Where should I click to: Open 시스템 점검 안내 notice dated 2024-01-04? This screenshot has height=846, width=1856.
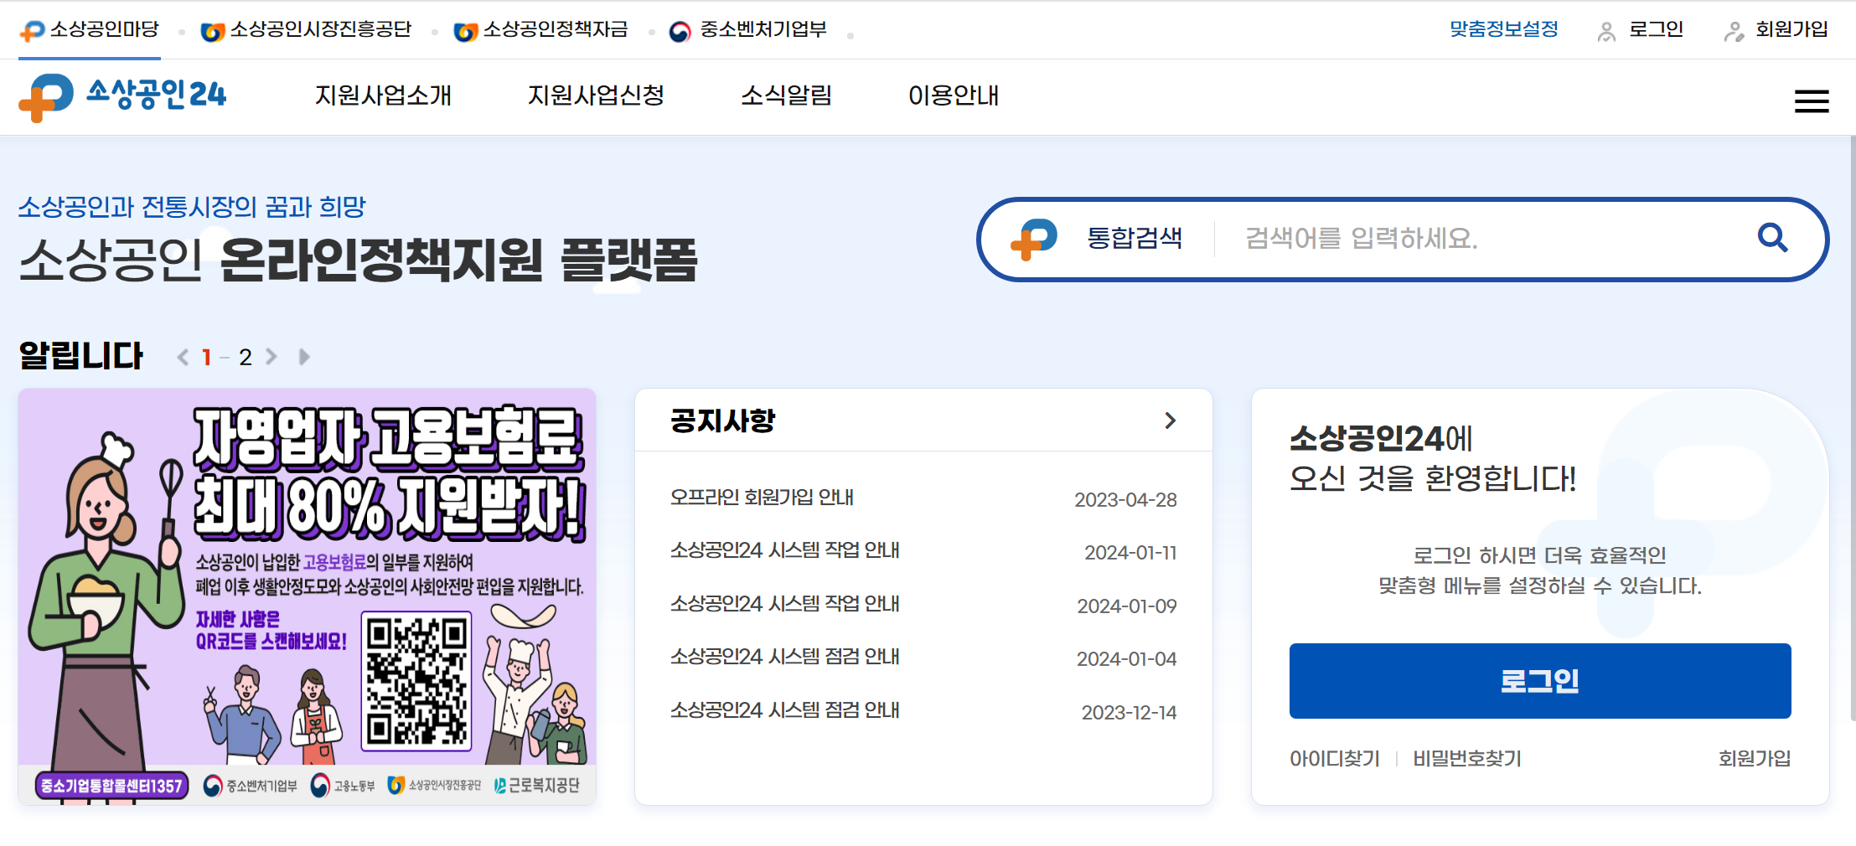[x=784, y=657]
